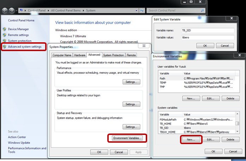Cancel the Environment Variables dialog

(233, 151)
